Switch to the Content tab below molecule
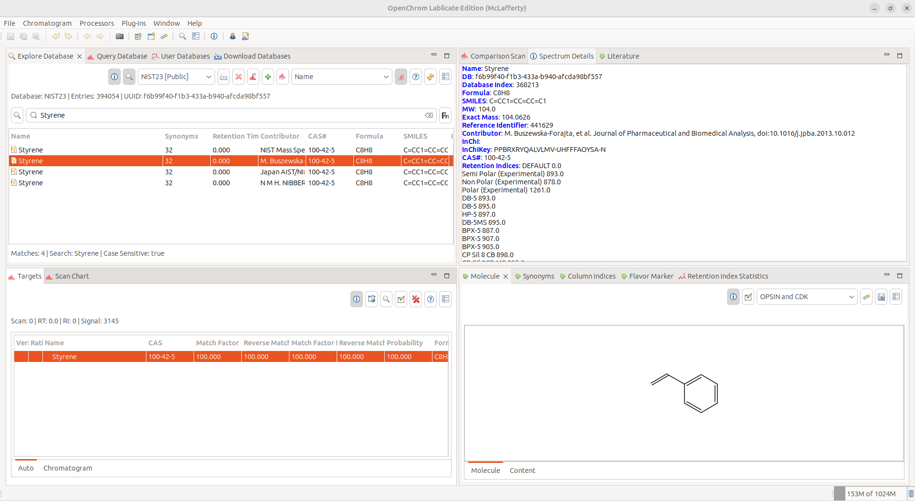This screenshot has height=501, width=915. pyautogui.click(x=522, y=471)
